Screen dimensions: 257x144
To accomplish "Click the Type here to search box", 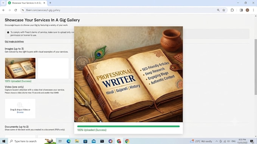I will 32,141.
